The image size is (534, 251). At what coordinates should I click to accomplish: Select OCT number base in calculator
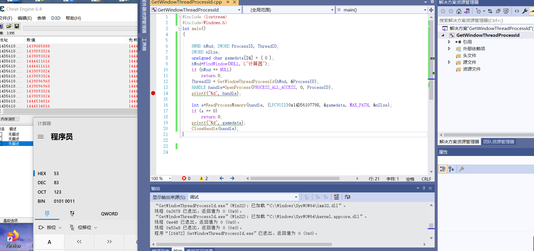(42, 192)
